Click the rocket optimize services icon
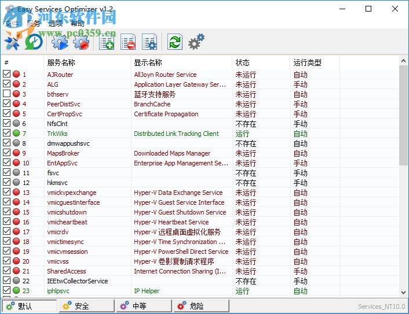The height and width of the screenshot is (314, 409). coord(12,42)
